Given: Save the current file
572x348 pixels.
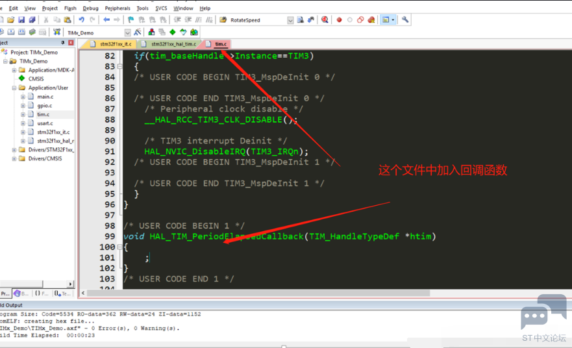Looking at the screenshot, I should tap(21, 19).
